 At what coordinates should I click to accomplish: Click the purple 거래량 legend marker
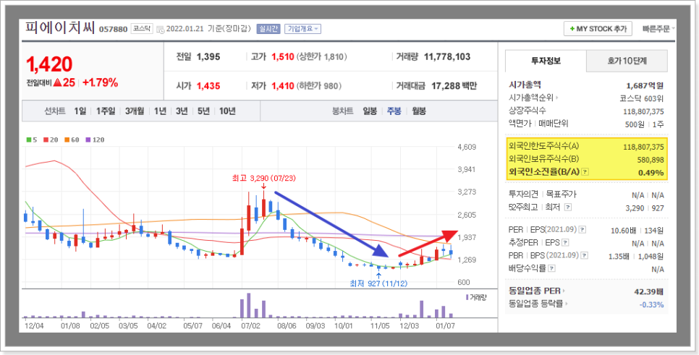point(467,297)
